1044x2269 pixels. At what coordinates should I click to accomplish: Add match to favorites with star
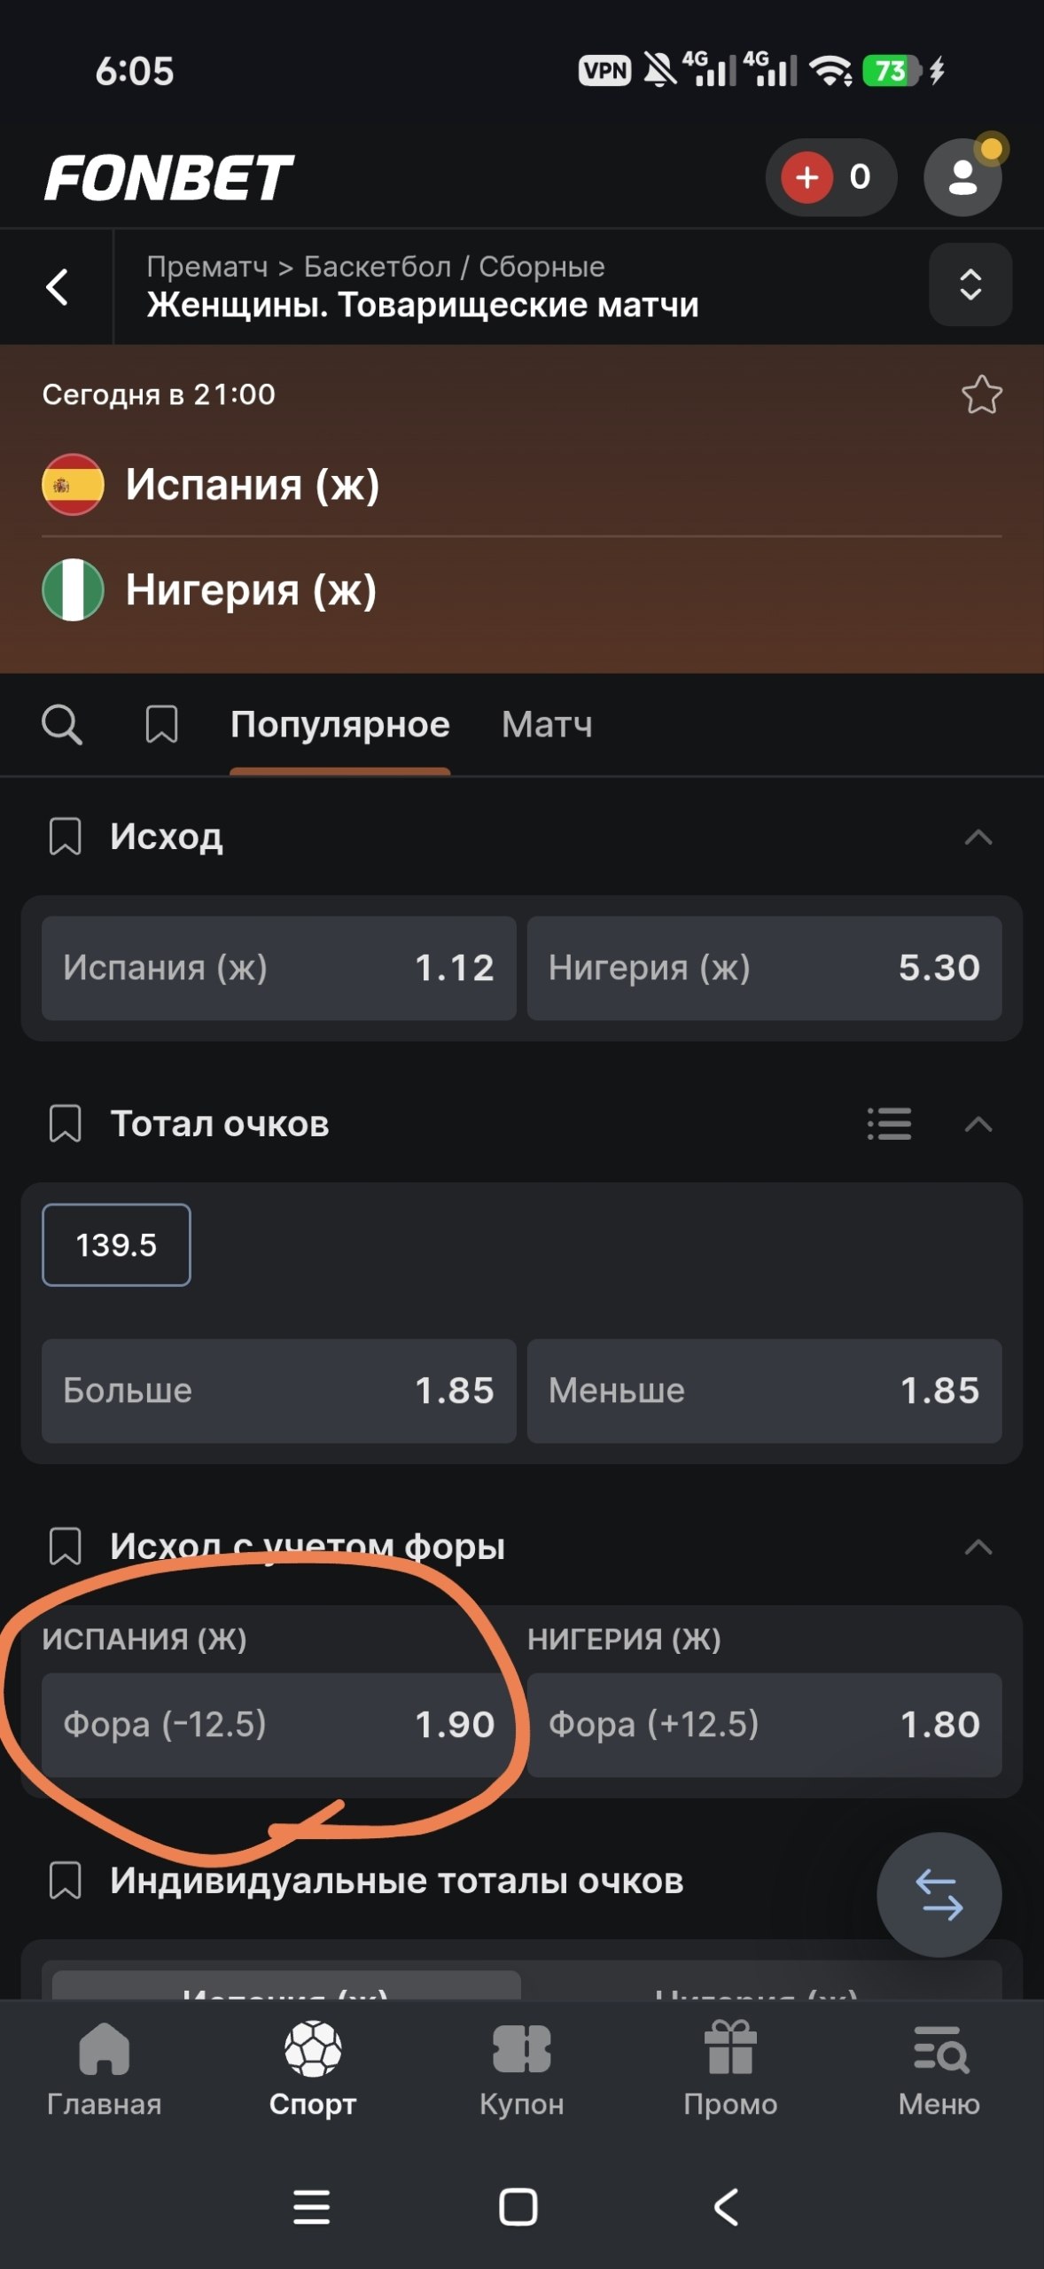click(x=982, y=395)
